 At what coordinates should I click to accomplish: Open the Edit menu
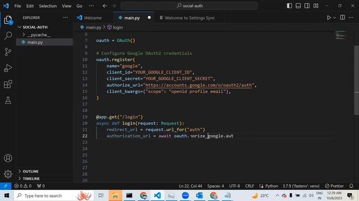[30, 6]
